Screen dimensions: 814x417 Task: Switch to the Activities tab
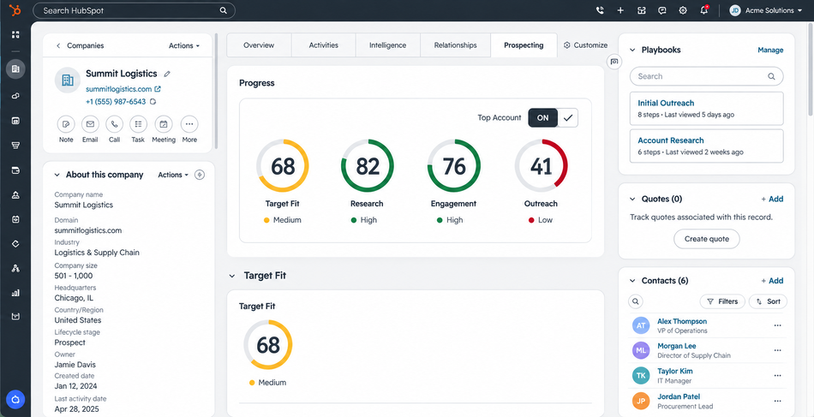point(323,45)
